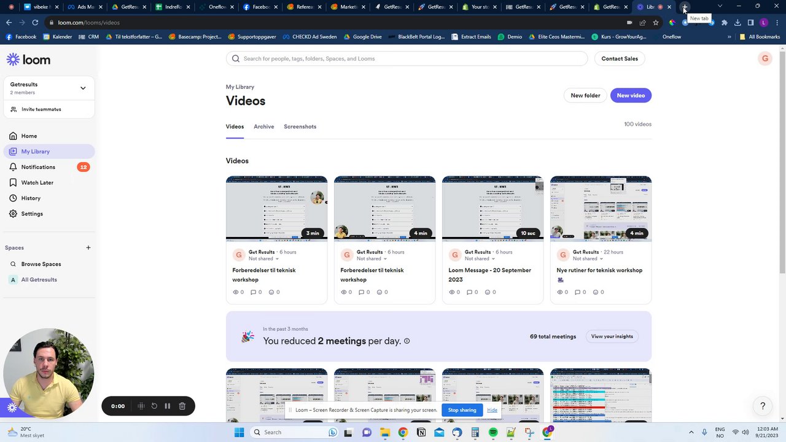Open Nye rutiner for teknisk workshop thumbnail
This screenshot has height=442, width=786.
pos(601,209)
